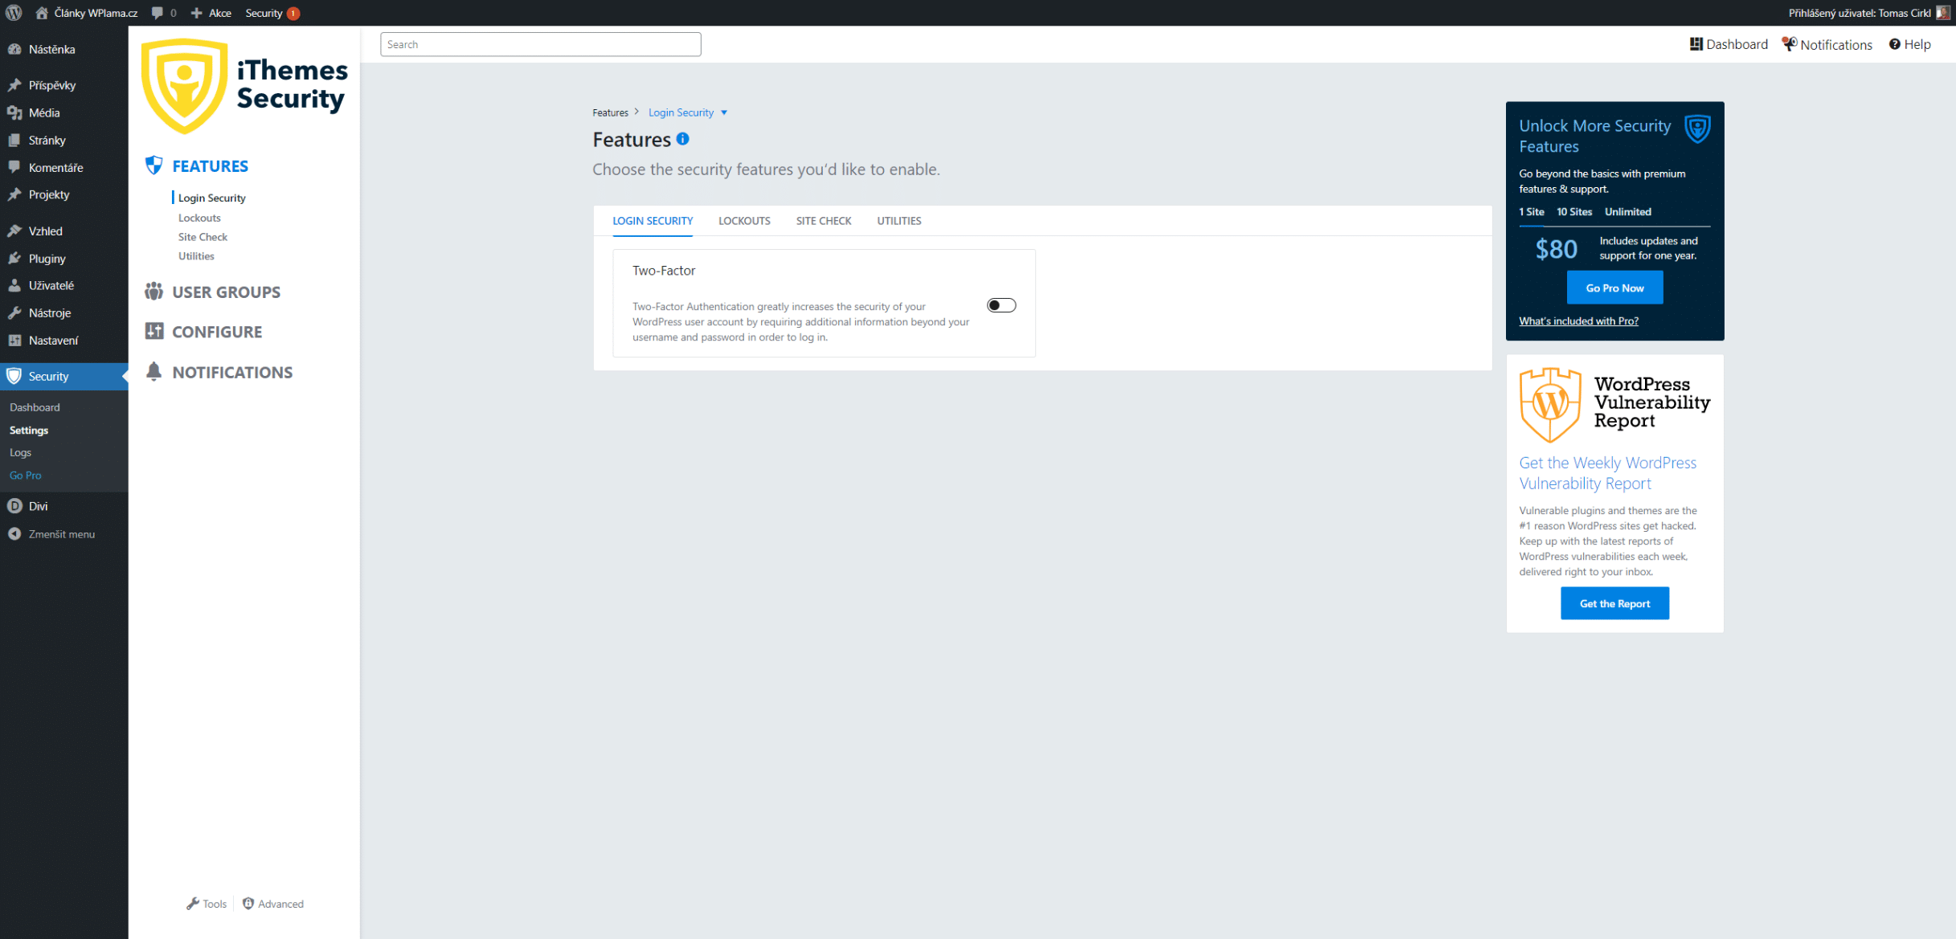The width and height of the screenshot is (1956, 939).
Task: Open the home icon for Články WPlama.cz
Action: 42,13
